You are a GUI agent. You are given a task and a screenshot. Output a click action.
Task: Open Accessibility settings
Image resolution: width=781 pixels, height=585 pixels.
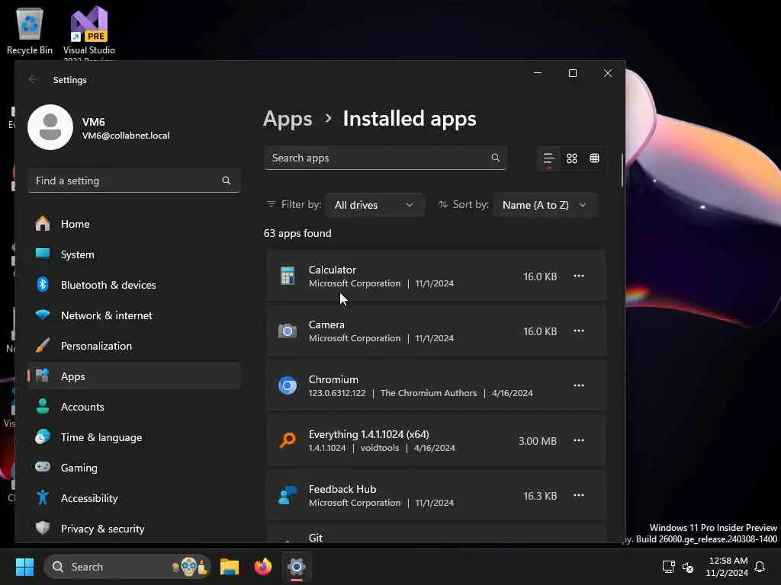tap(134, 498)
